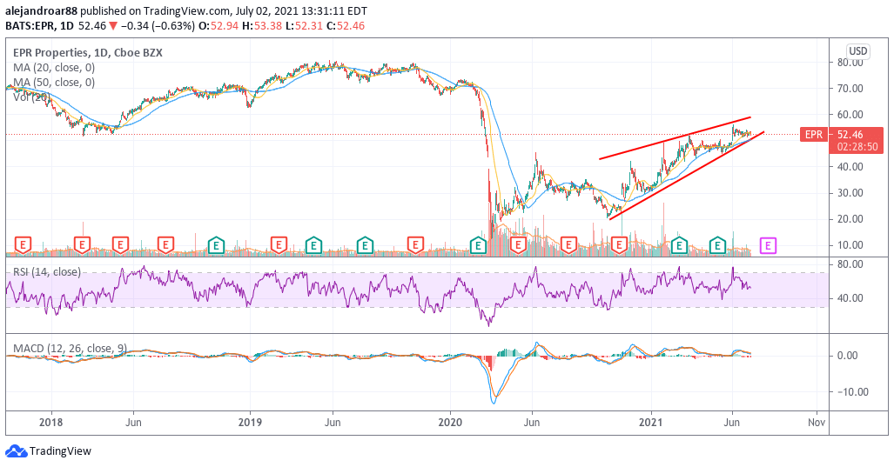Screen dimensions: 894x467
Task: Open the August 2019 green earnings marker
Action: click(365, 246)
